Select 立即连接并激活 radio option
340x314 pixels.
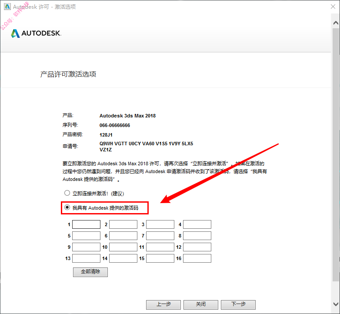click(67, 193)
